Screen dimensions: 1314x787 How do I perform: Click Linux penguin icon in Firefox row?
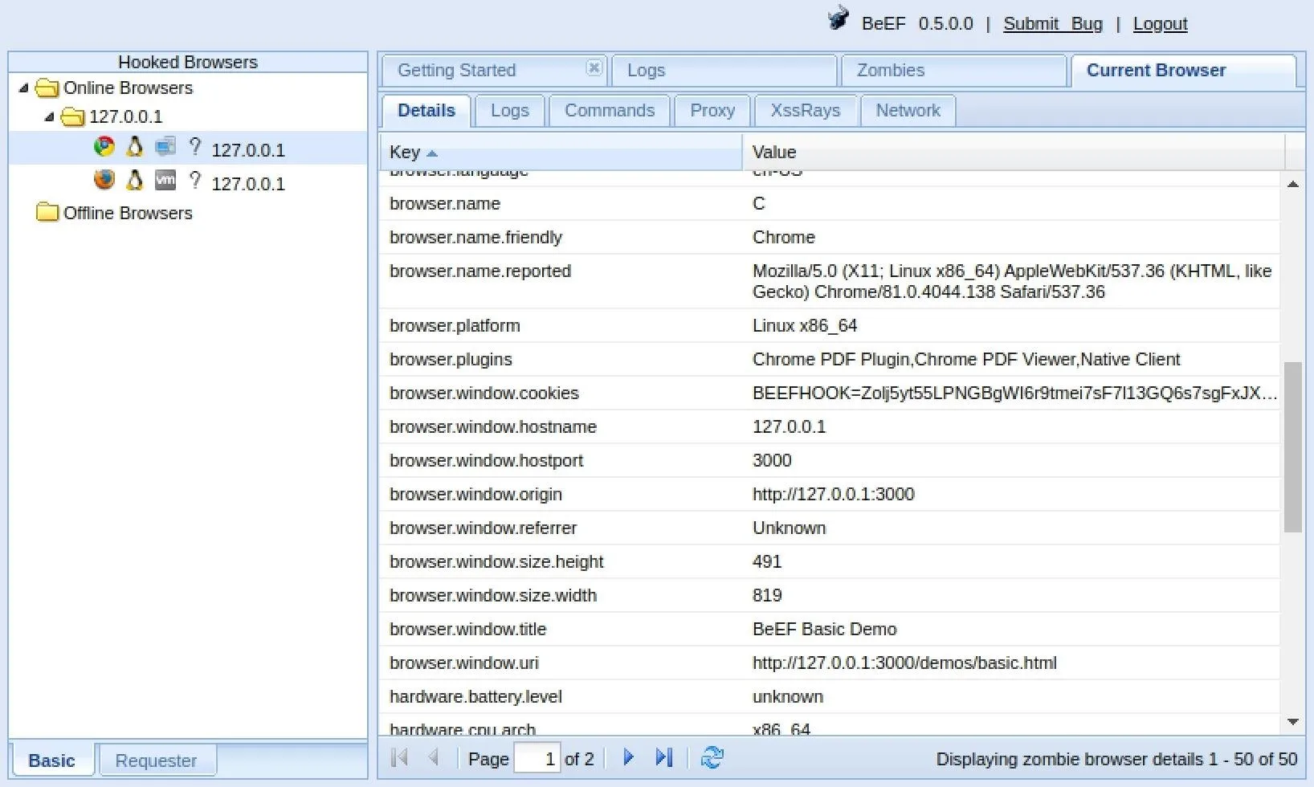[x=135, y=180]
